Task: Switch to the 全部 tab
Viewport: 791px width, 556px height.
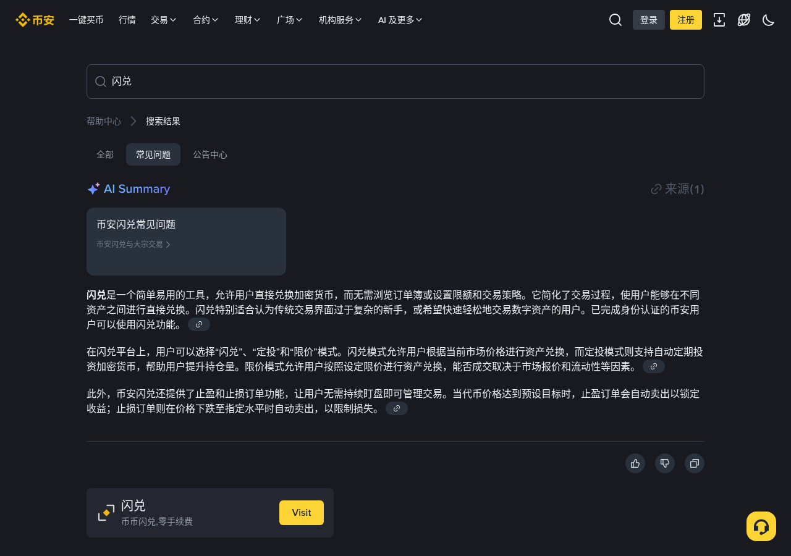Action: click(x=105, y=154)
